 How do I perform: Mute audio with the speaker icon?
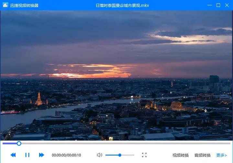(x=99, y=155)
